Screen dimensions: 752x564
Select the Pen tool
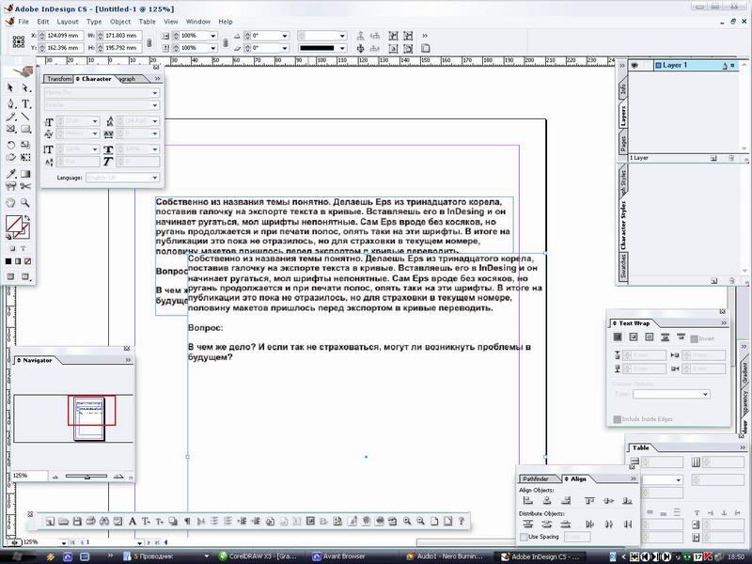click(10, 103)
